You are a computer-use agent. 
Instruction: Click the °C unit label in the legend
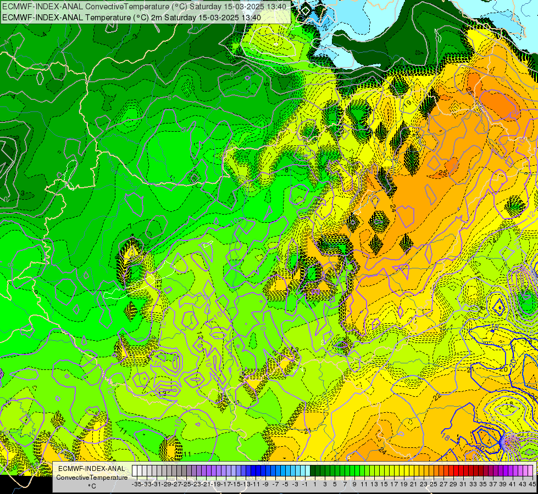point(92,486)
